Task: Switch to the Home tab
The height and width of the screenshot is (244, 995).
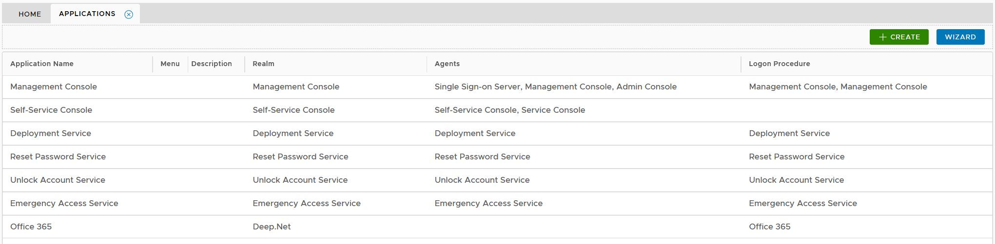Action: [x=30, y=14]
